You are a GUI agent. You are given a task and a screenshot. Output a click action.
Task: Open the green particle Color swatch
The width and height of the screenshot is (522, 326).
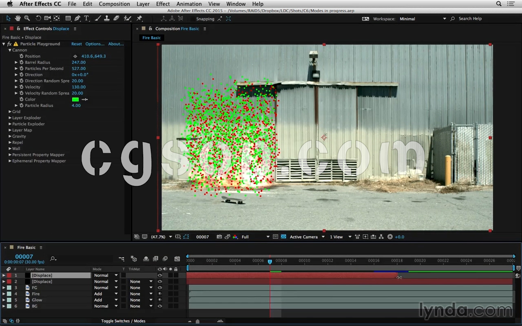75,99
